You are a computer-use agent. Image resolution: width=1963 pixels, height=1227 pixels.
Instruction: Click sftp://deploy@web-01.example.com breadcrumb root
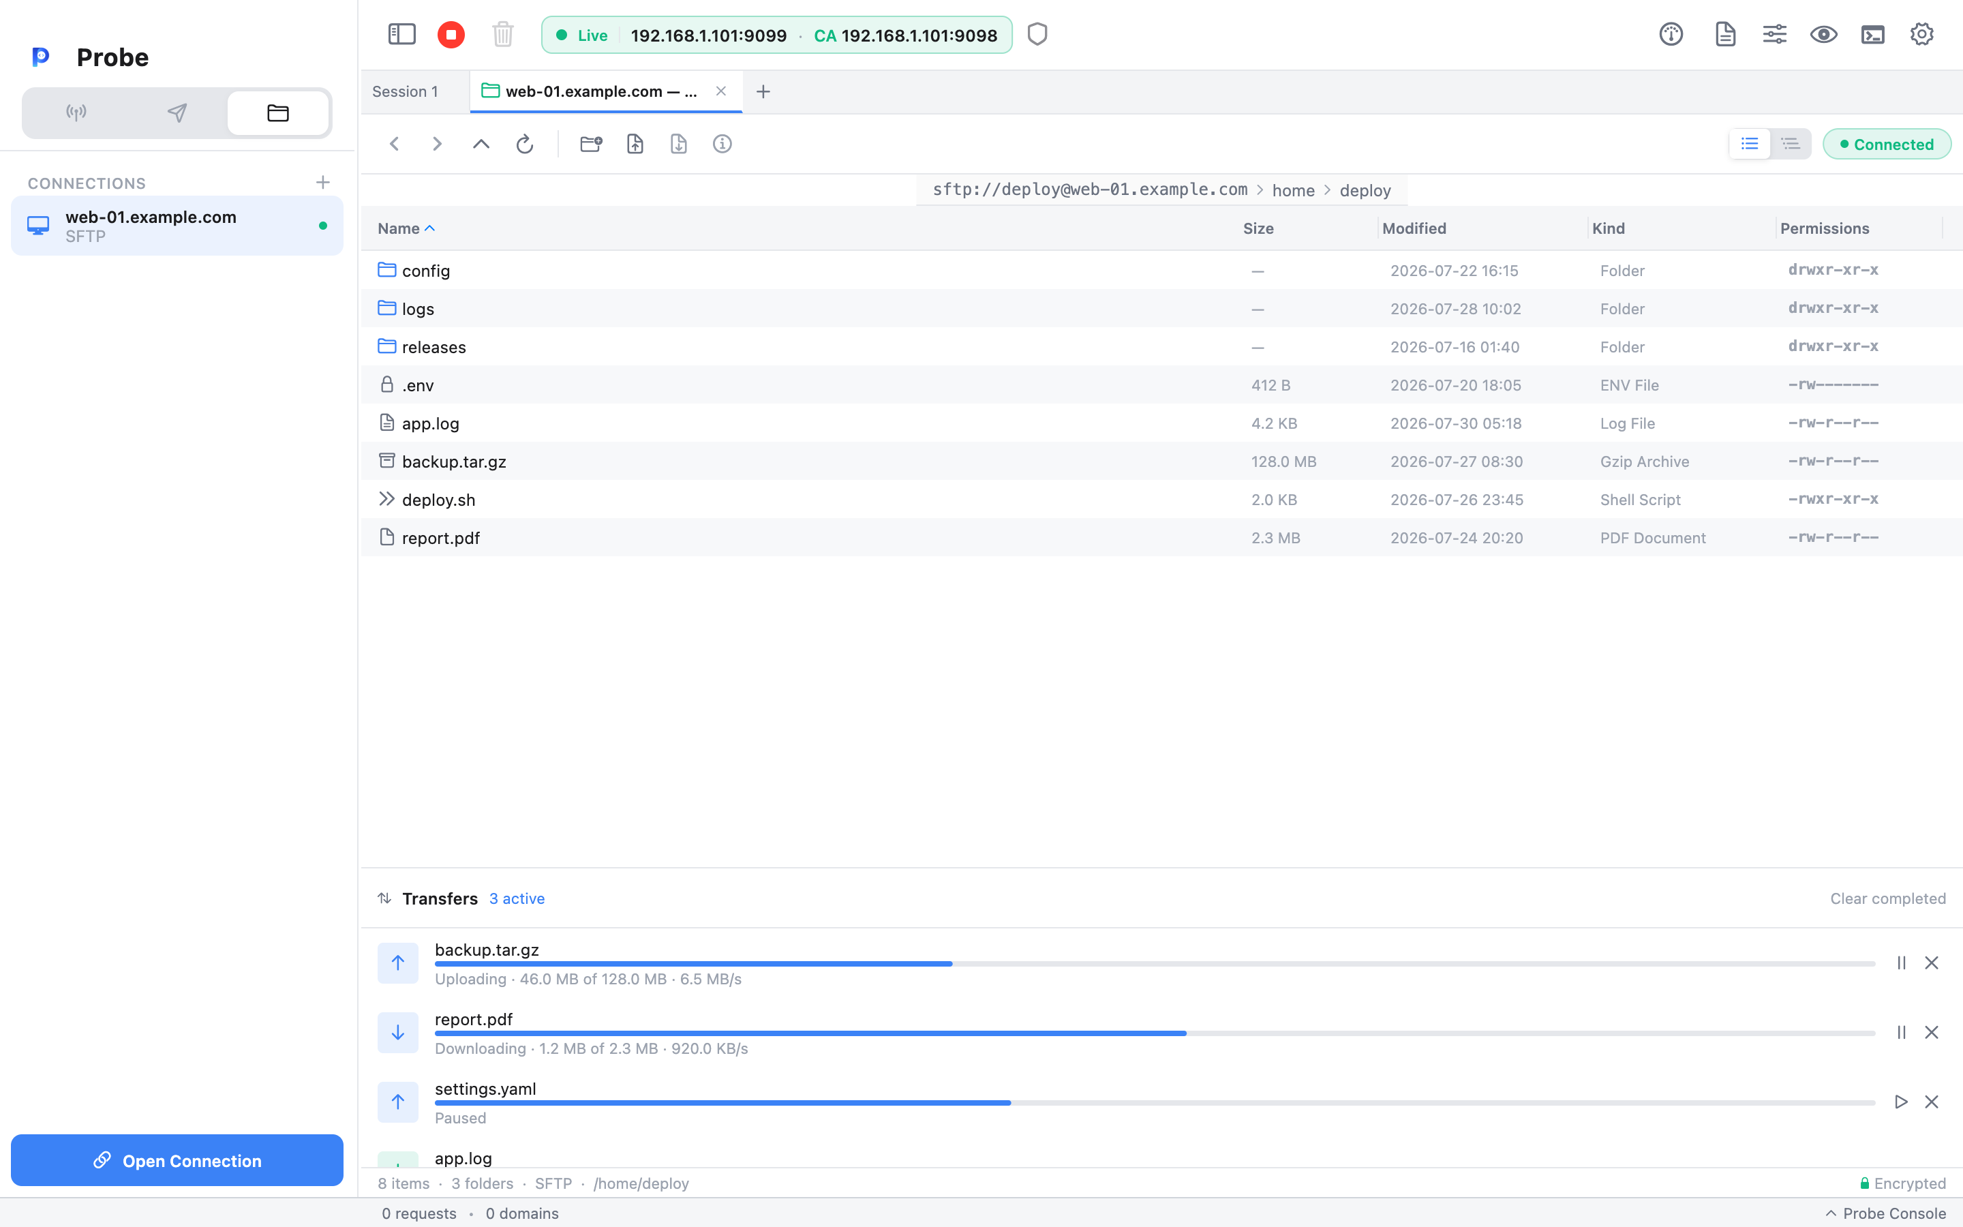pos(1089,190)
